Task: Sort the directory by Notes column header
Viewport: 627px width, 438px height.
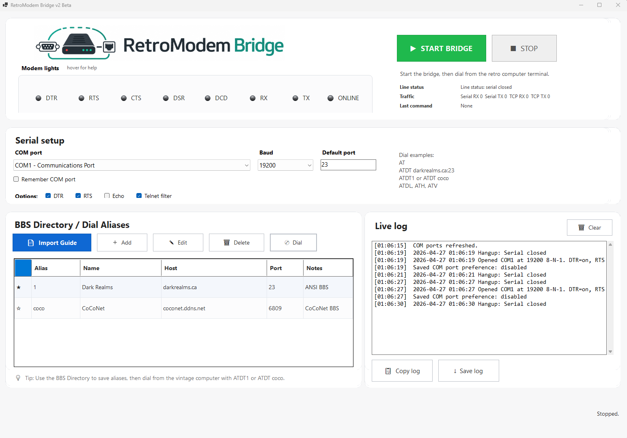Action: point(328,268)
